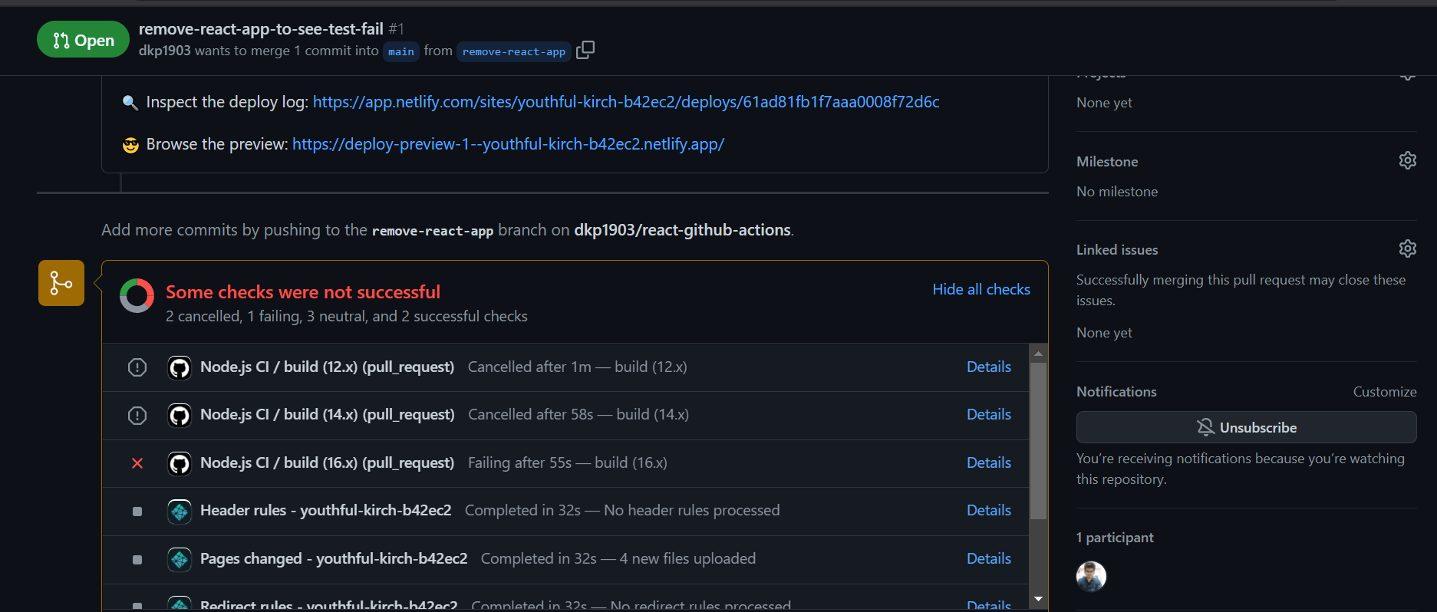Hide all checks
The width and height of the screenshot is (1437, 612).
click(981, 289)
